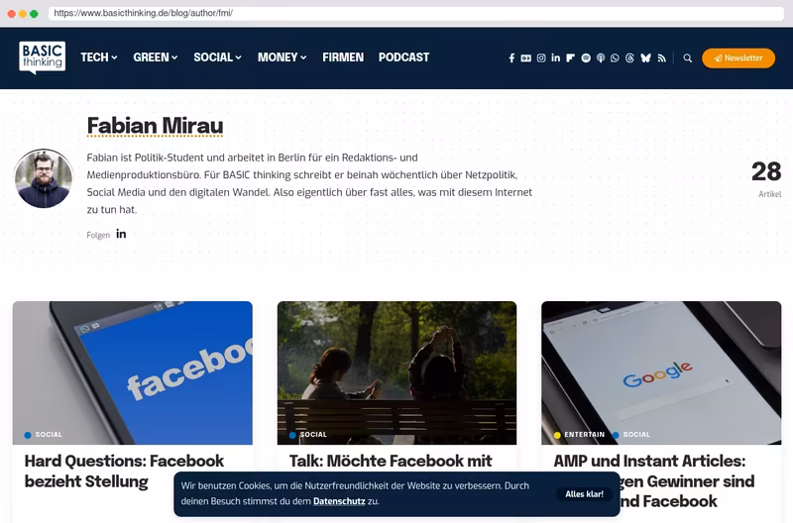
Task: Follow Fabian Mirau via LinkedIn icon
Action: 121,234
